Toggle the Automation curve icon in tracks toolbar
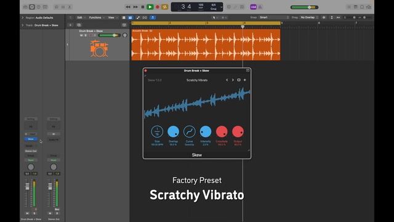The height and width of the screenshot is (222, 394). pos(138,18)
